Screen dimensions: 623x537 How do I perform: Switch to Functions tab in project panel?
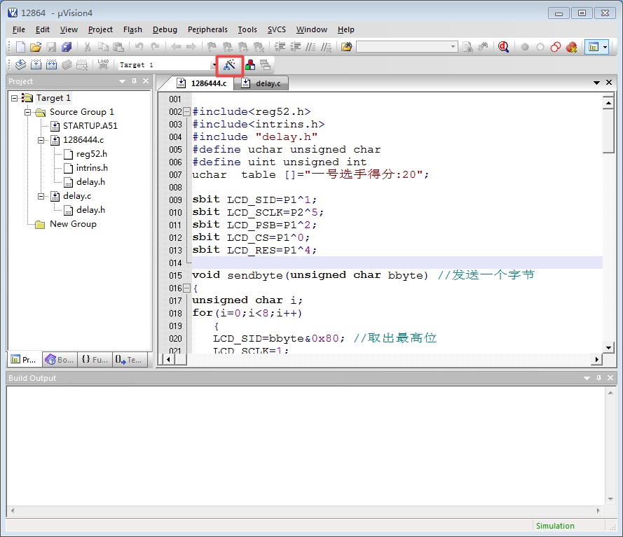coord(95,360)
